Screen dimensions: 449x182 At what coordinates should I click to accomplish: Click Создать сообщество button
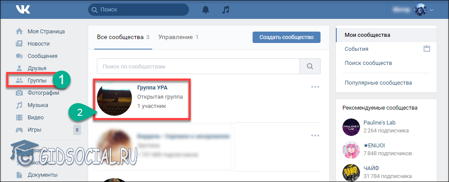coord(286,37)
